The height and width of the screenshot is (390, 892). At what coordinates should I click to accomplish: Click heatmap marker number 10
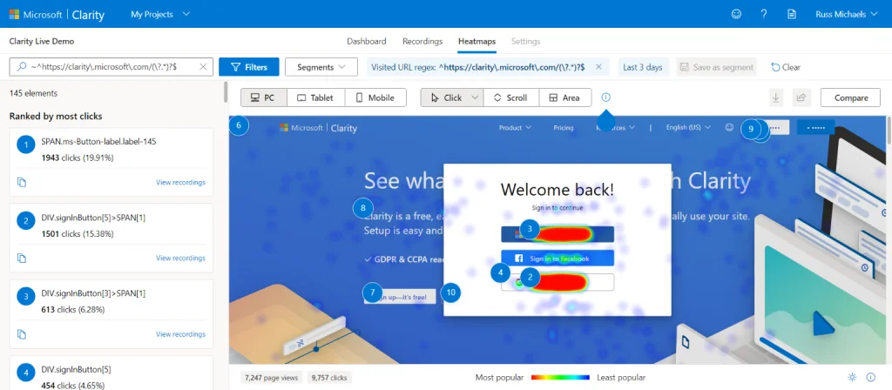point(450,292)
